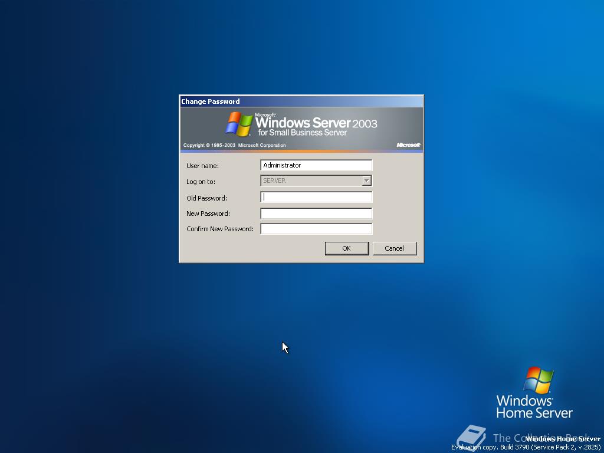
Task: Click the Change Password title bar
Action: tap(301, 101)
